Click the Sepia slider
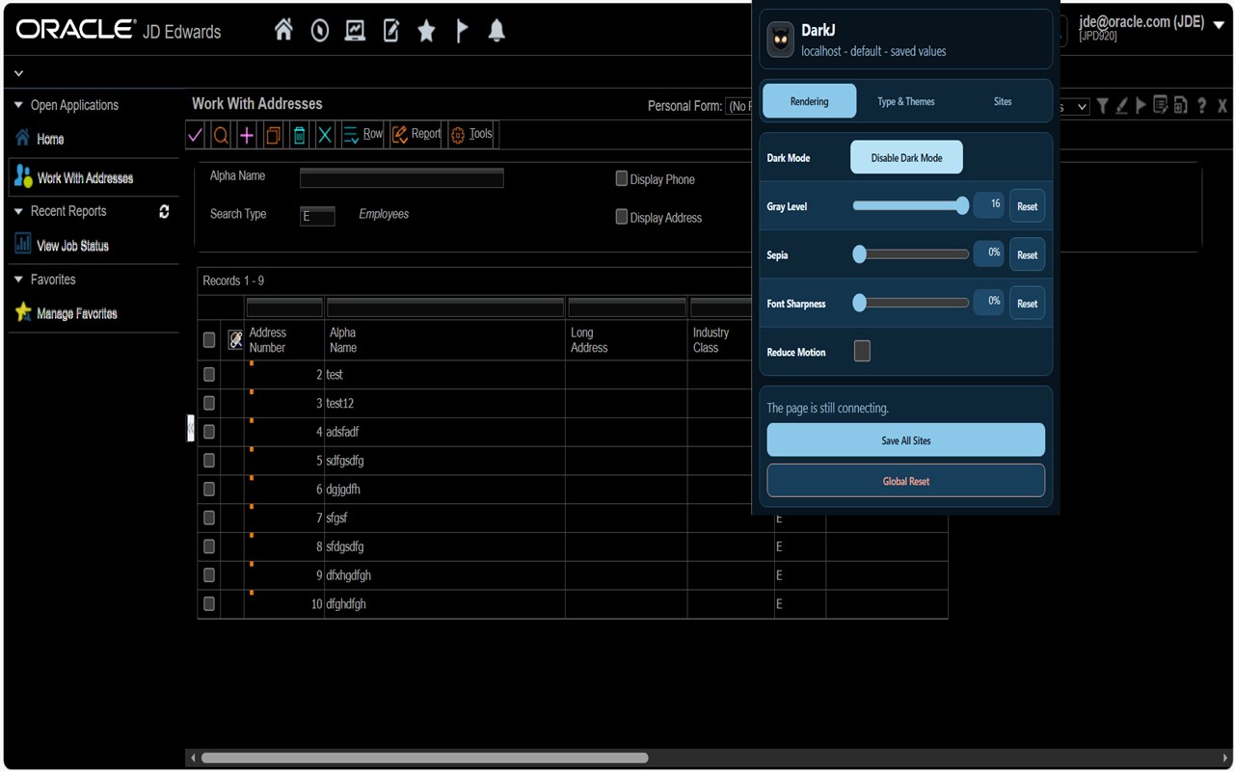This screenshot has height=771, width=1234. click(x=911, y=254)
